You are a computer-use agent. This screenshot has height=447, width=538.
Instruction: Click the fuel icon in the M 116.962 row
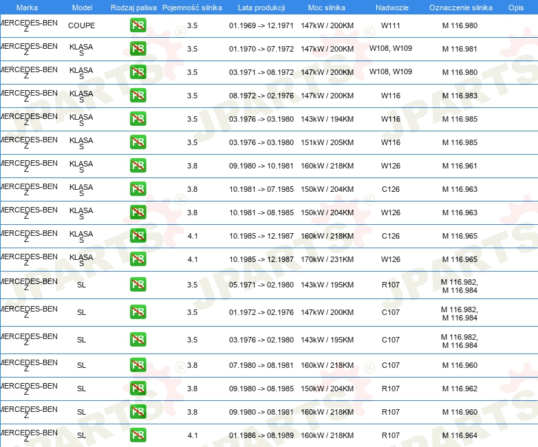coord(138,389)
